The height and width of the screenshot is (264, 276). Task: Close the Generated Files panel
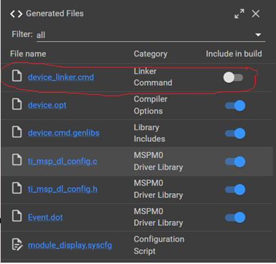click(x=256, y=14)
